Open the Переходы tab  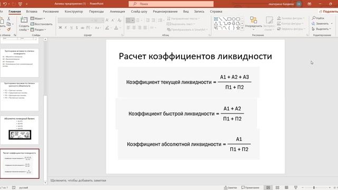tap(96, 12)
